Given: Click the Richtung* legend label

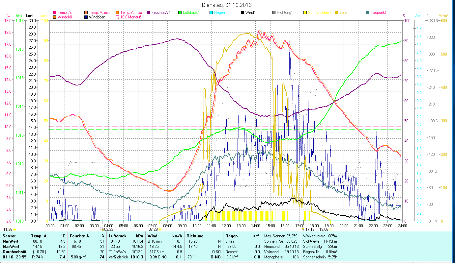Looking at the screenshot, I should click(x=285, y=12).
